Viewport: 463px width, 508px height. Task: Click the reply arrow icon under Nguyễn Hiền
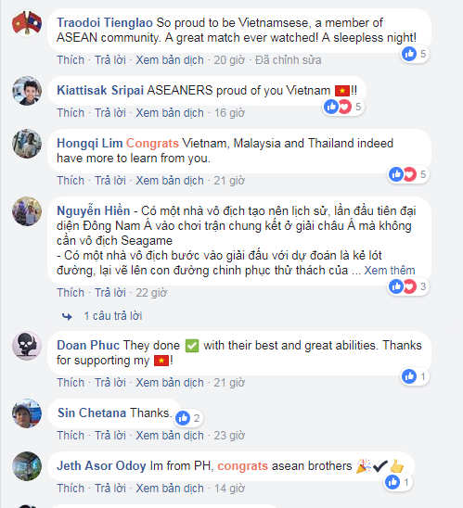coord(67,316)
